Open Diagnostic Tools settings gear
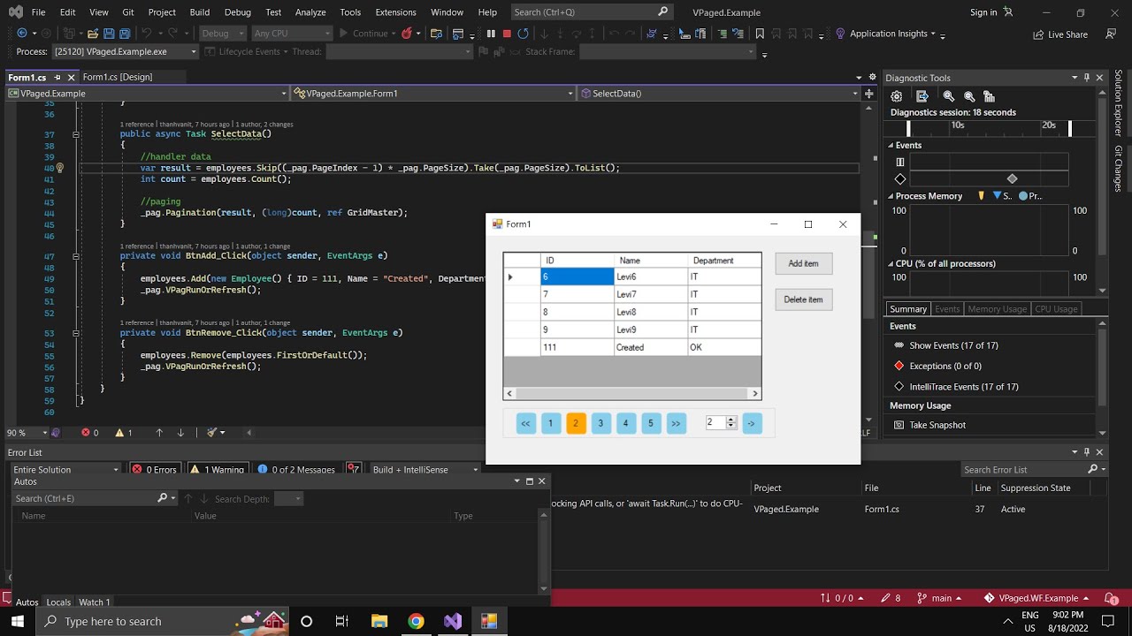 pyautogui.click(x=897, y=96)
